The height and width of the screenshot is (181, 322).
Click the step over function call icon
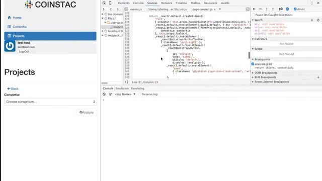[261, 9]
